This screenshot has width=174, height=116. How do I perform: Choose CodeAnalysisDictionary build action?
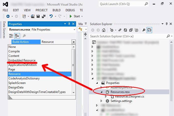point(39,78)
